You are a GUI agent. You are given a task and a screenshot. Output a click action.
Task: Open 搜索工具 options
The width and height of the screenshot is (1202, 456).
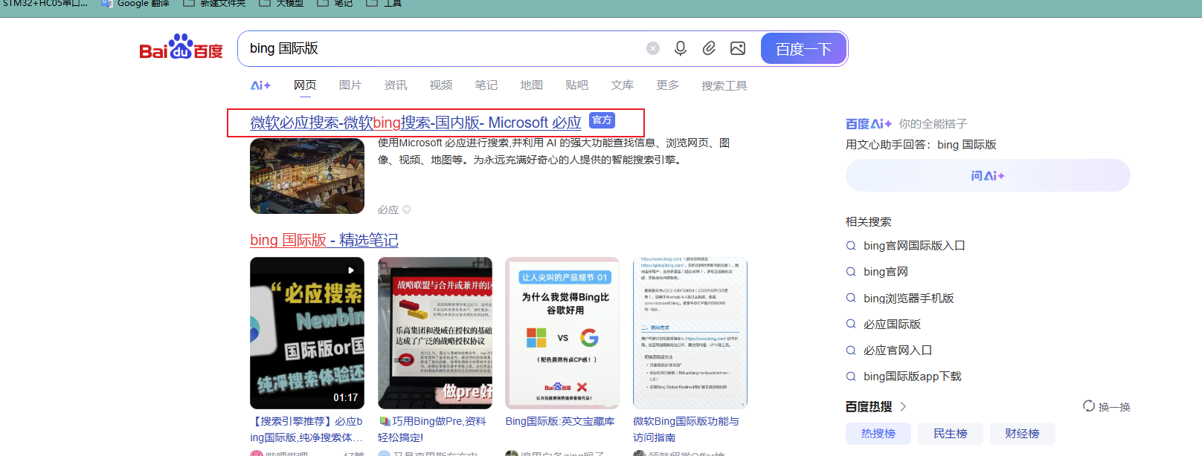[x=724, y=86]
